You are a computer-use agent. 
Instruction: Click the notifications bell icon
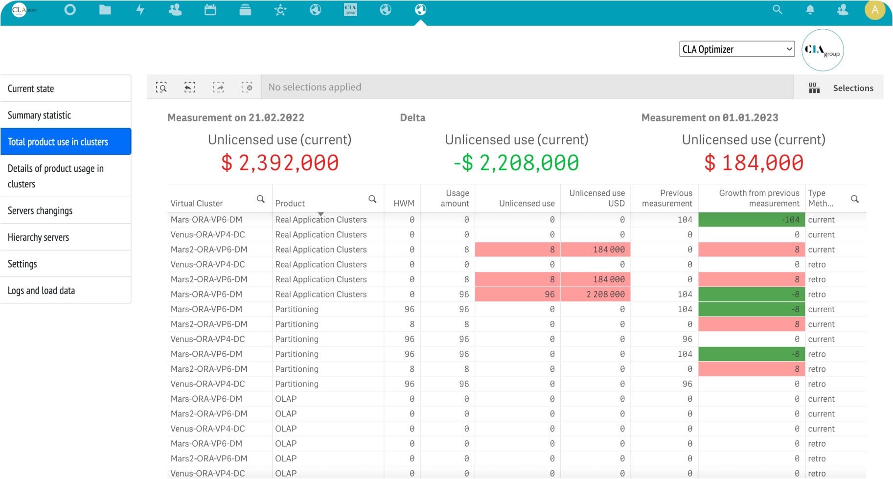(810, 10)
